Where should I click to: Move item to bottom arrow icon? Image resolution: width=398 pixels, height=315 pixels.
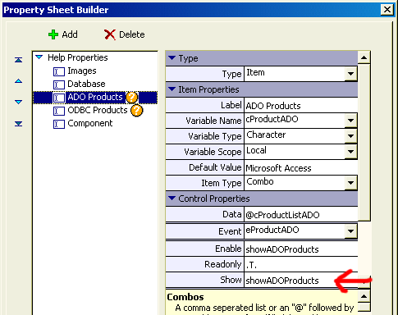point(18,124)
